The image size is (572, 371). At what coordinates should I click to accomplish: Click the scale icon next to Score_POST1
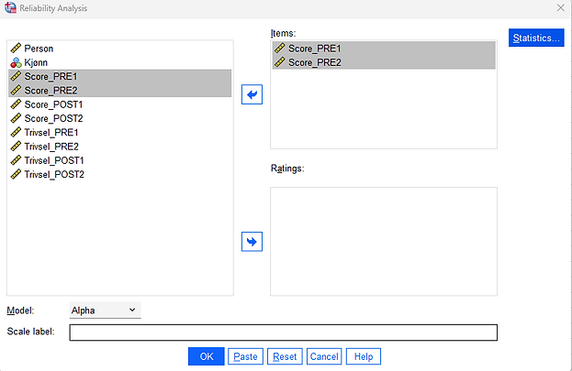(16, 104)
